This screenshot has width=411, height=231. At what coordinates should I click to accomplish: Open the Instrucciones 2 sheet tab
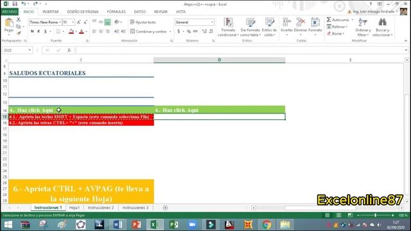[x=101, y=208]
